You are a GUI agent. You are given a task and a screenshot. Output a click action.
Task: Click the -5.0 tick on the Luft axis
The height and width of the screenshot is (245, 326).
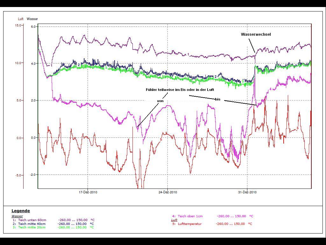[18, 175]
